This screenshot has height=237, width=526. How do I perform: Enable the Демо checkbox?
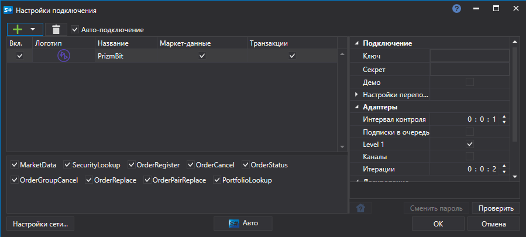(470, 82)
